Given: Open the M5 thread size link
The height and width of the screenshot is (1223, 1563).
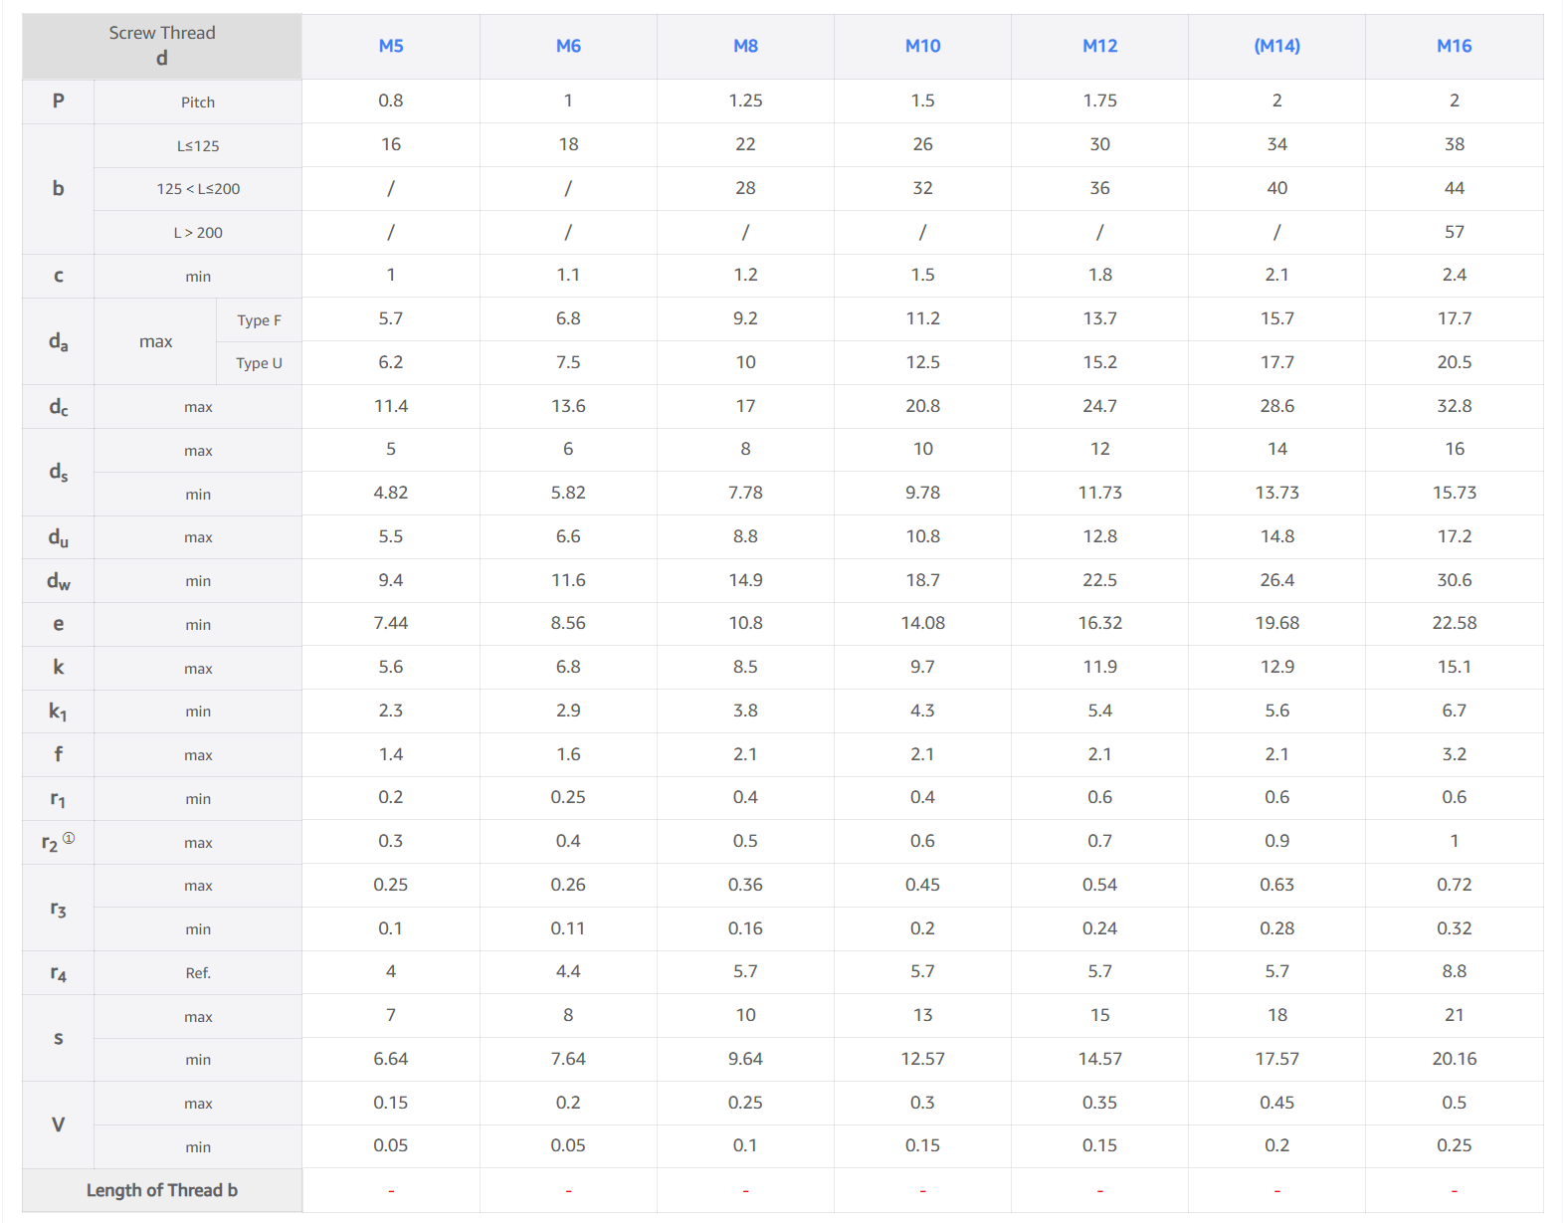Looking at the screenshot, I should coord(390,46).
